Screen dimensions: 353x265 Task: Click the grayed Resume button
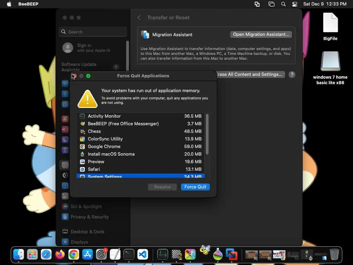[162, 187]
